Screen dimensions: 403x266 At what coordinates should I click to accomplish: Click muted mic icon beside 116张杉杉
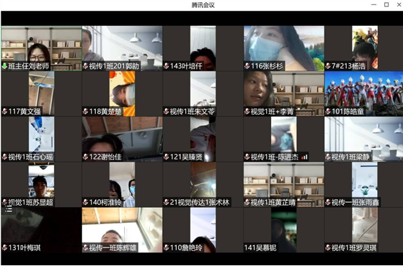pos(247,66)
